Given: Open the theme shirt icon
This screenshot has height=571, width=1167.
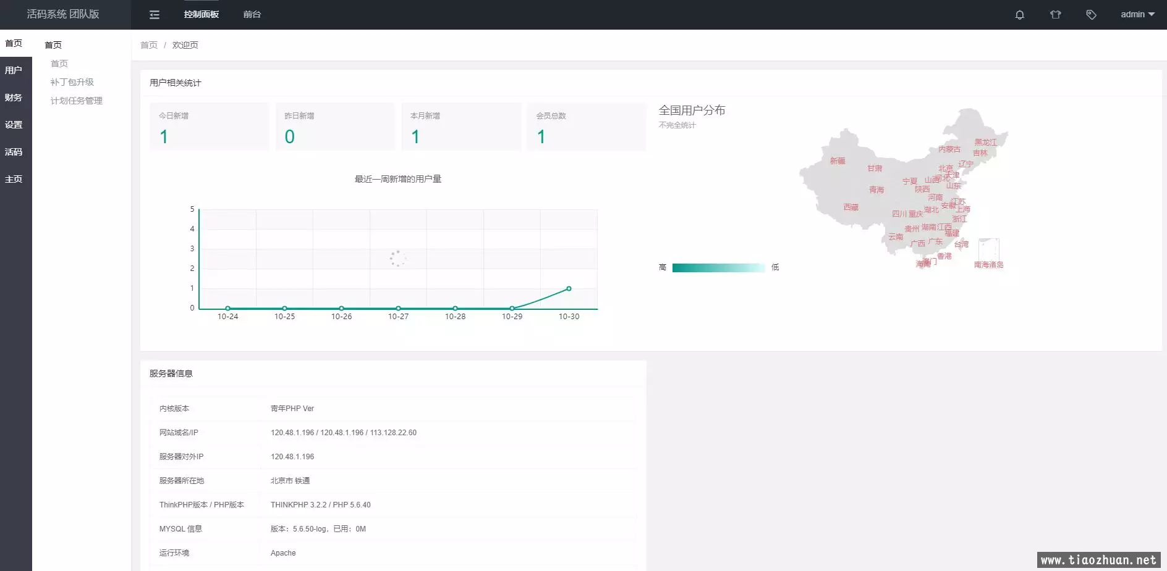Looking at the screenshot, I should point(1056,15).
